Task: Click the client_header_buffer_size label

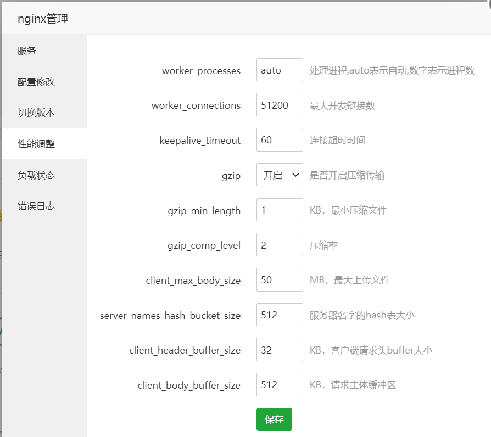Action: [185, 350]
